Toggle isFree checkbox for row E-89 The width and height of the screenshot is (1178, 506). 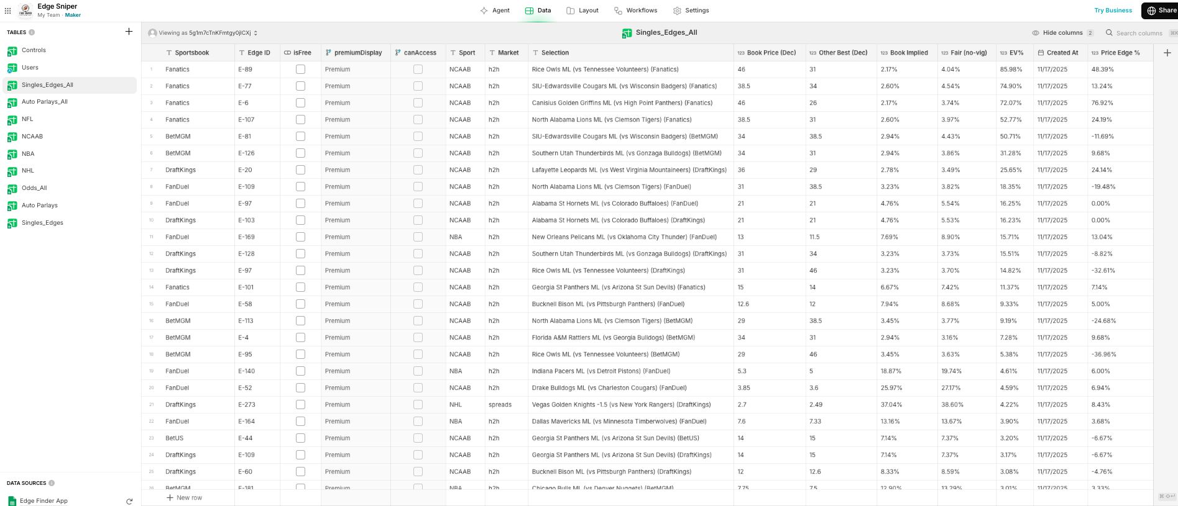[x=300, y=70]
